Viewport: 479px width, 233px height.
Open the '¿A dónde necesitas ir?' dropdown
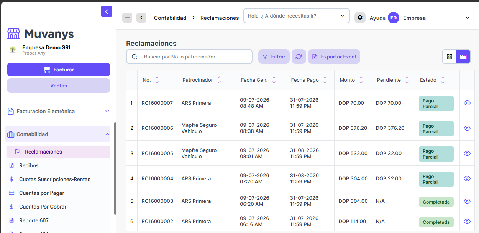coord(297,16)
